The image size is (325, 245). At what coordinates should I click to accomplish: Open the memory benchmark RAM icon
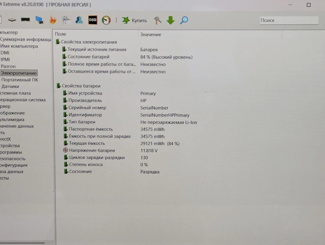tap(25, 20)
